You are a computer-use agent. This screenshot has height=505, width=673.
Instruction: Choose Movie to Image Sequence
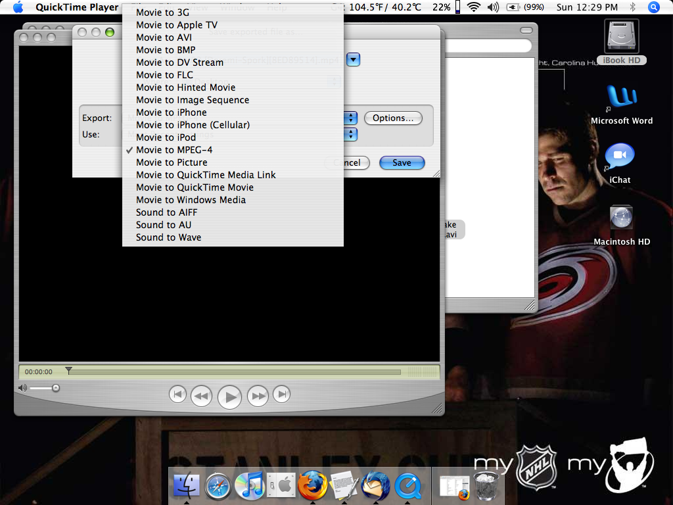(233, 100)
